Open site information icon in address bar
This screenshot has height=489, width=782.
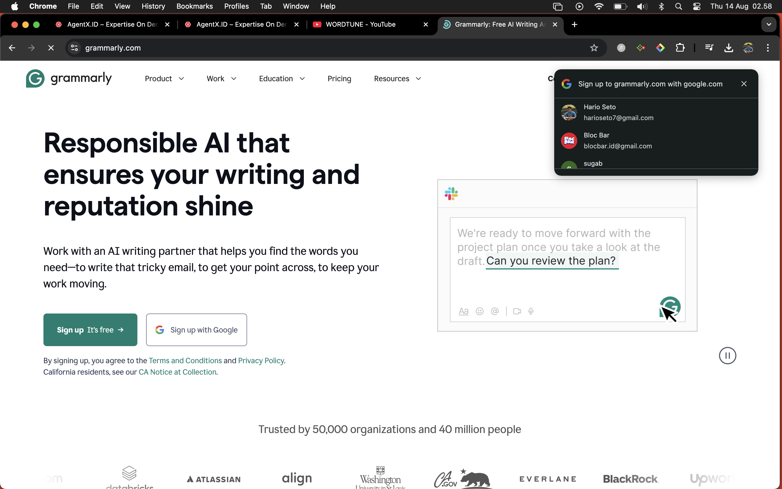pyautogui.click(x=74, y=48)
